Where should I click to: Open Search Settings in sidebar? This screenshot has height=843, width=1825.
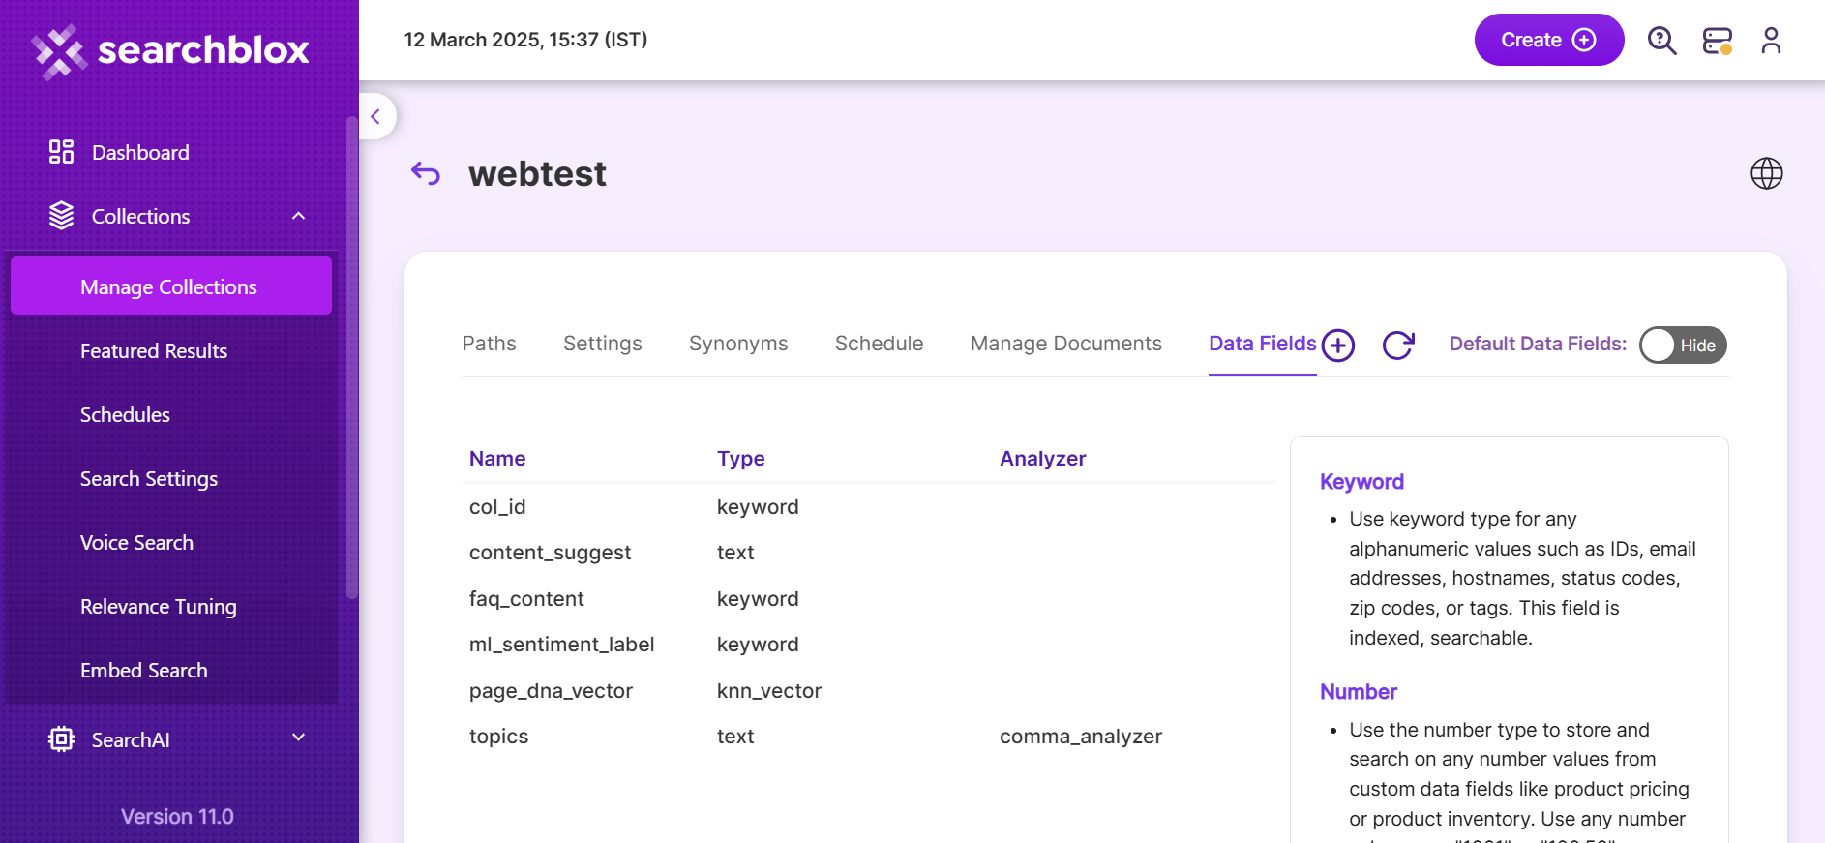(x=149, y=479)
